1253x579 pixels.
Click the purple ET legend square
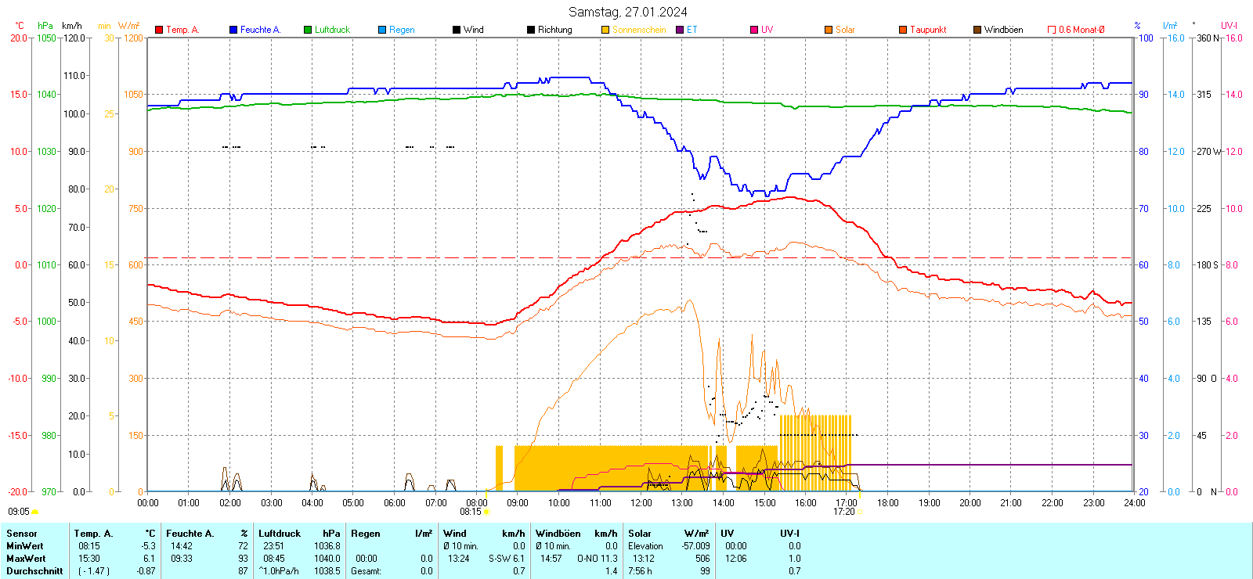[680, 30]
